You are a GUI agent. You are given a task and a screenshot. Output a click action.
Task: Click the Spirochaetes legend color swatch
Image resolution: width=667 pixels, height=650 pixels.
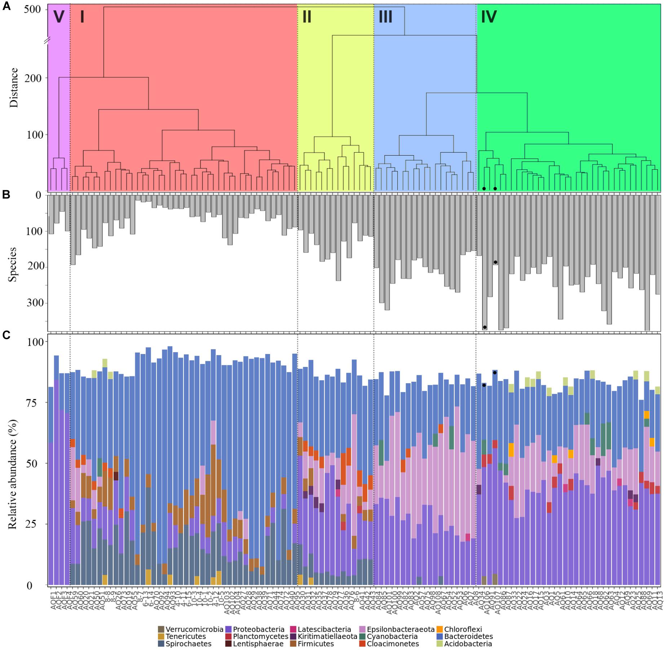coord(161,644)
